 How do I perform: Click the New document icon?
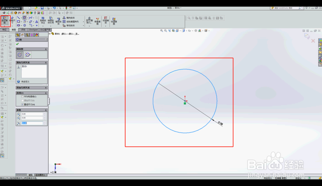pyautogui.click(x=30, y=8)
